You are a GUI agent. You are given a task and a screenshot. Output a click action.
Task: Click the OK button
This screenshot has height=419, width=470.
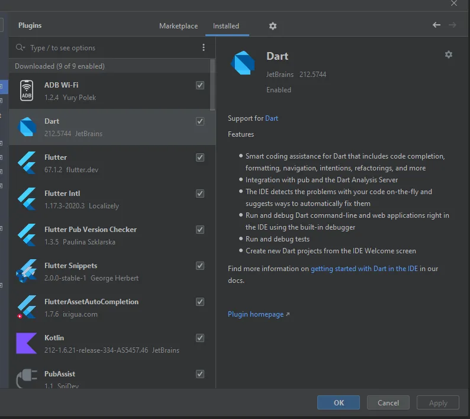[339, 402]
